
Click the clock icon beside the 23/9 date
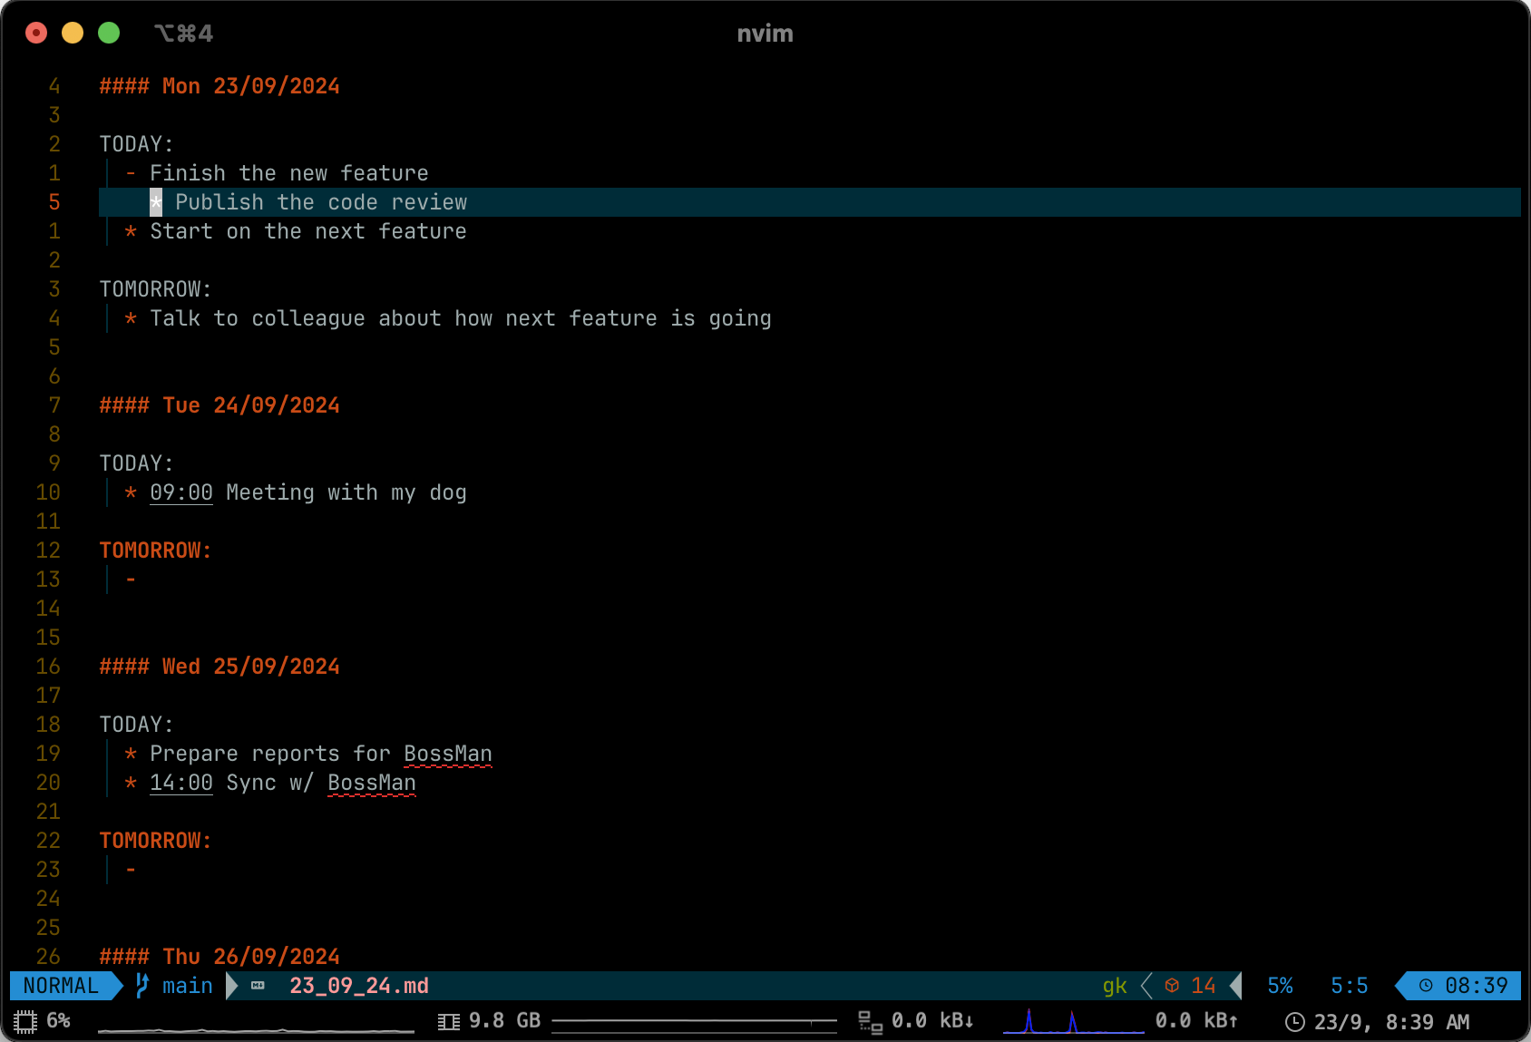tap(1295, 1022)
